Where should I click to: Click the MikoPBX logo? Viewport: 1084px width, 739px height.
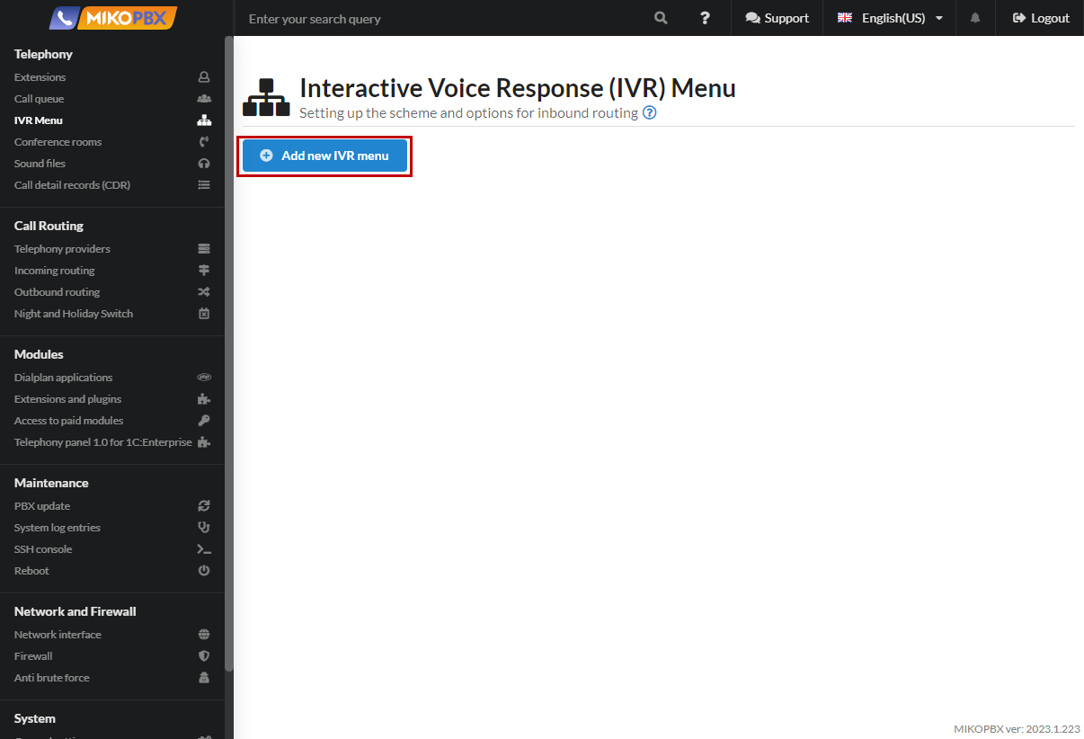[113, 18]
